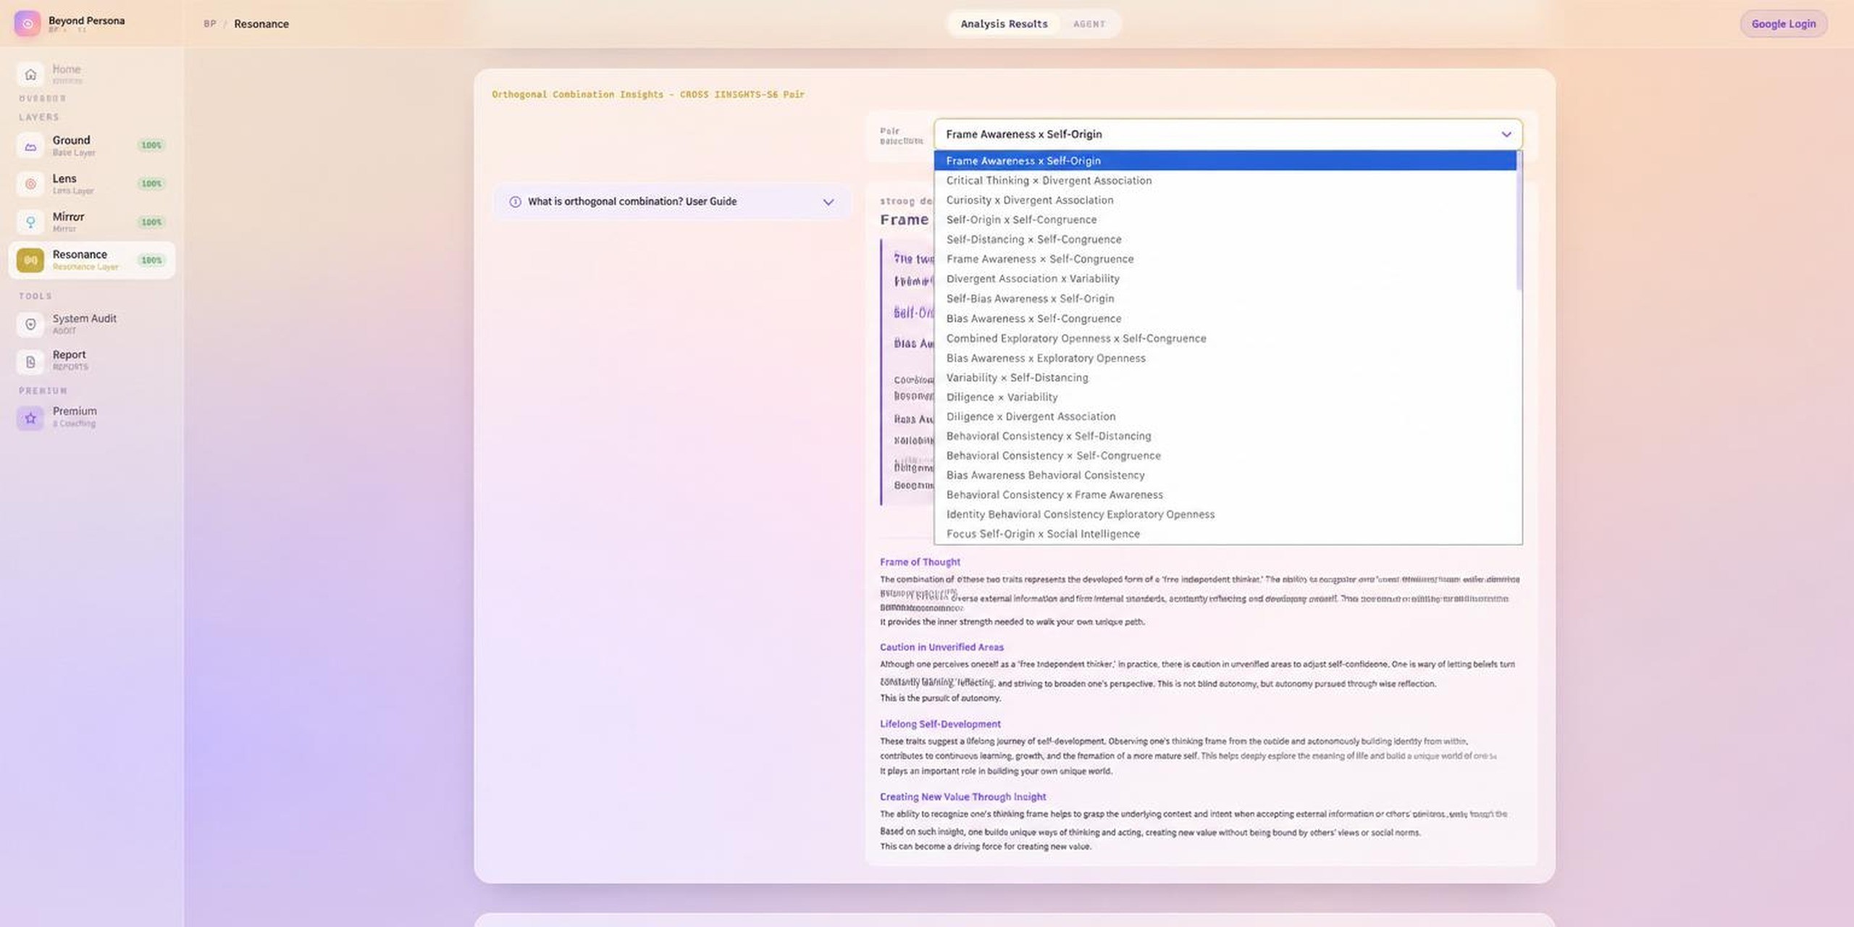Switch to the Analysis Results tab
Viewport: 1854px width, 927px height.
(x=1004, y=24)
